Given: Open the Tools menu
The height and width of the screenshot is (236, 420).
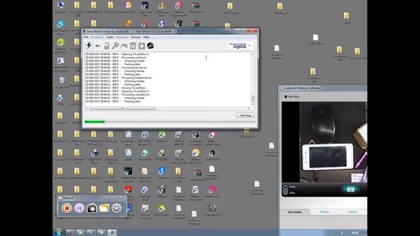Looking at the screenshot, I should 110,37.
